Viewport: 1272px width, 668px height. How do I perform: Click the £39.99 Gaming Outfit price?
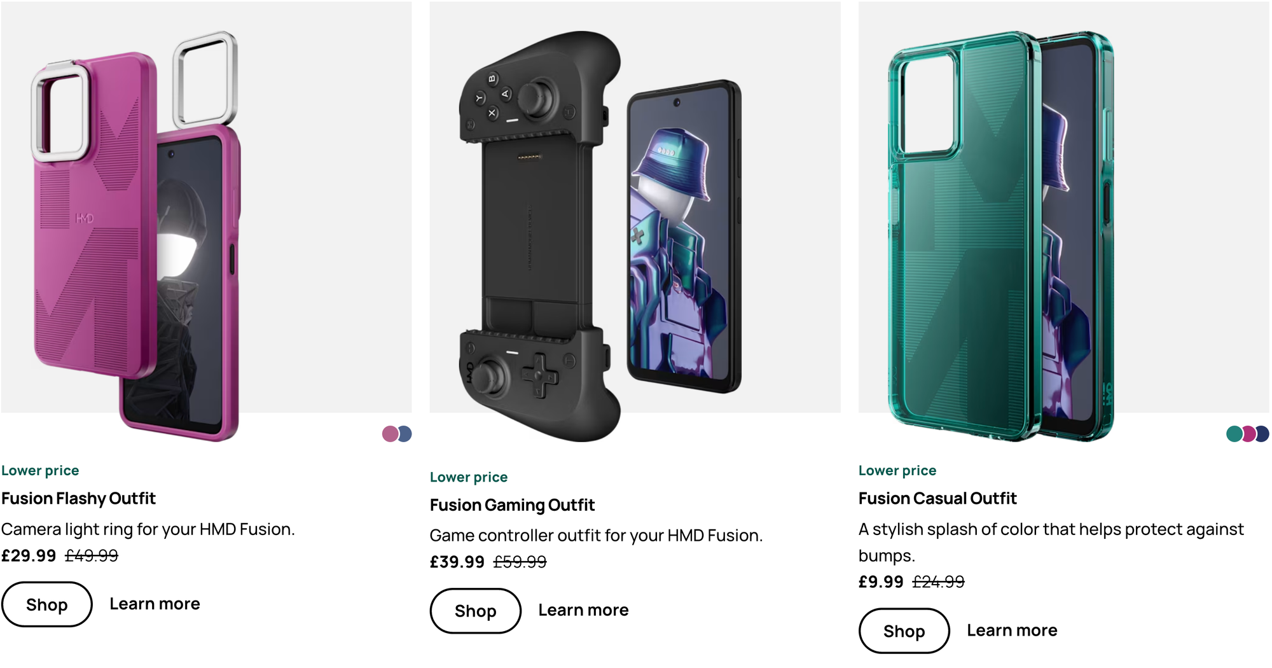click(457, 562)
